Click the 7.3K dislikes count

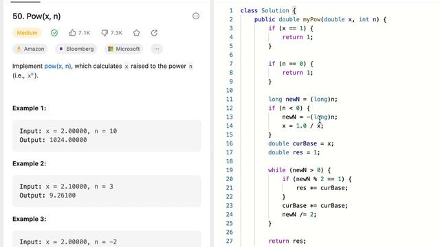(116, 33)
